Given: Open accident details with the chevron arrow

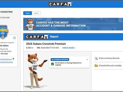Looking at the screenshot, I should click(87, 60).
